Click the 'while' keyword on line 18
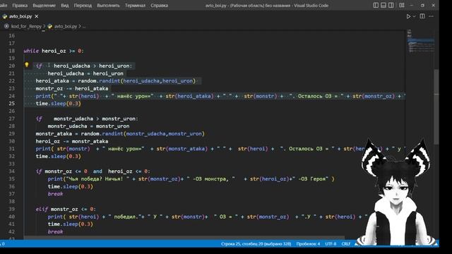The image size is (452, 254). (x=31, y=51)
